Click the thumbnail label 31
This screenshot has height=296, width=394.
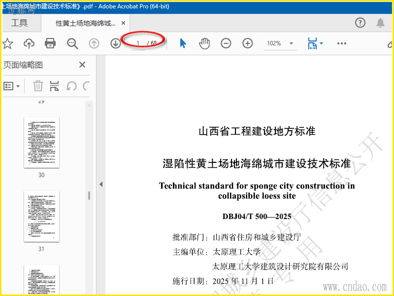click(x=41, y=249)
